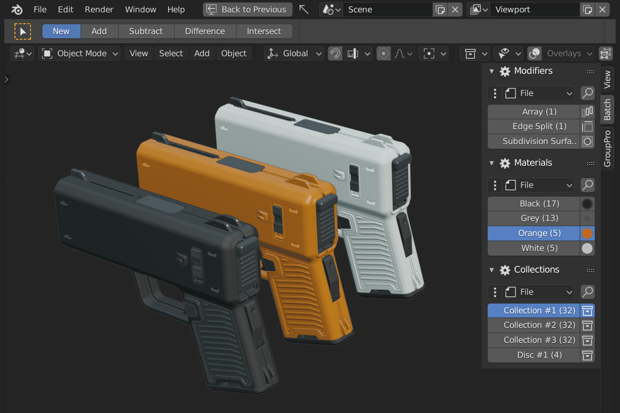Open the Collections three-dot options menu

(x=495, y=292)
